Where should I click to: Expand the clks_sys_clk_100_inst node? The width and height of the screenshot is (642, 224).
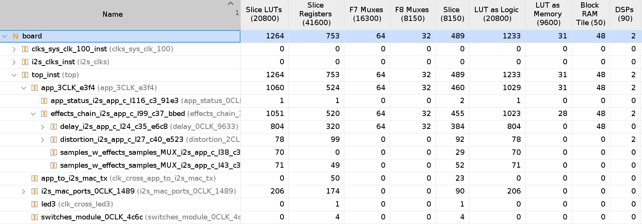pyautogui.click(x=14, y=49)
